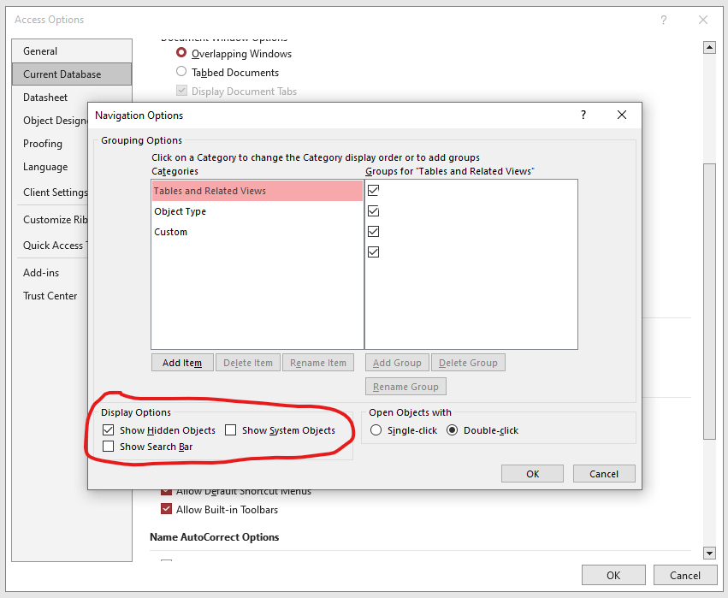Click Add Item button
This screenshot has width=728, height=598.
coord(182,363)
